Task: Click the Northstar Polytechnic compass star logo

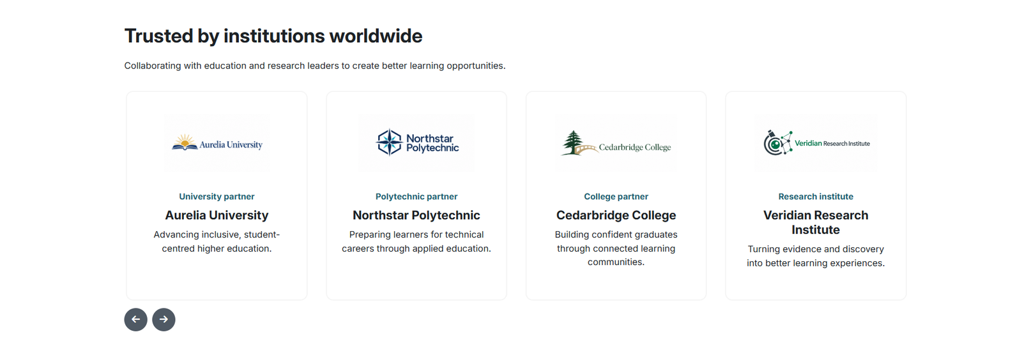Action: 416,143
